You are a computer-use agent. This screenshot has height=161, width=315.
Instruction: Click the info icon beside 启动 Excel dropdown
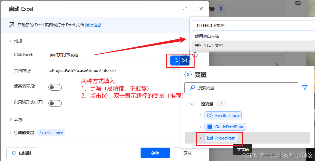(x=195, y=55)
